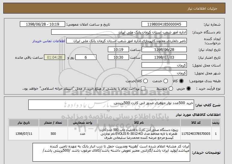Click the شرح کلی نیاز text box

[111, 105]
